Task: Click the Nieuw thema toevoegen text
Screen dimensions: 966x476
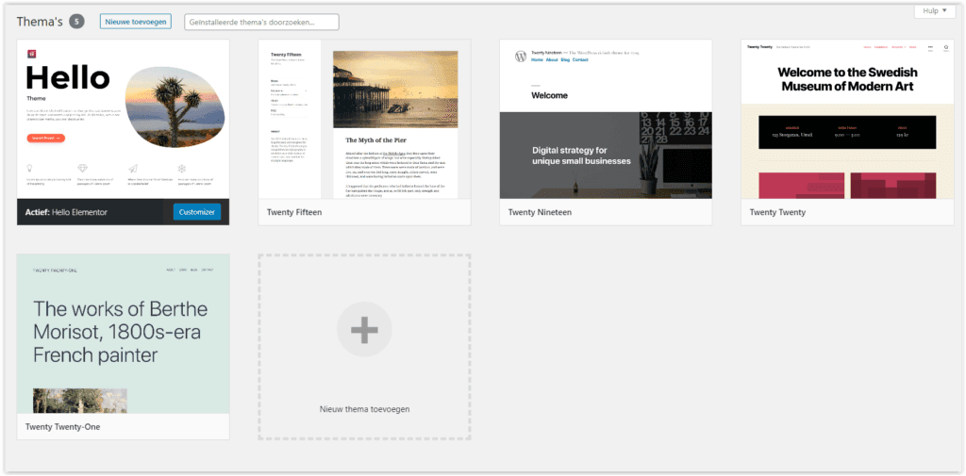Action: point(364,409)
